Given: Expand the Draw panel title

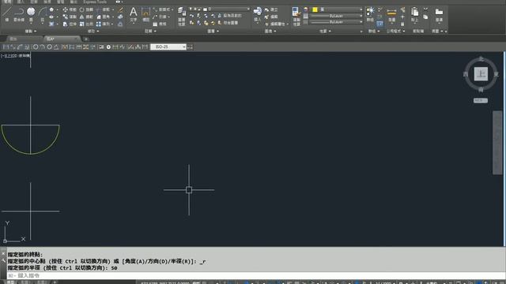Looking at the screenshot, I should [x=31, y=32].
